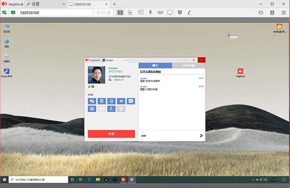Open the download/install icon next to the menu
290x188 pixels.
tap(272, 12)
